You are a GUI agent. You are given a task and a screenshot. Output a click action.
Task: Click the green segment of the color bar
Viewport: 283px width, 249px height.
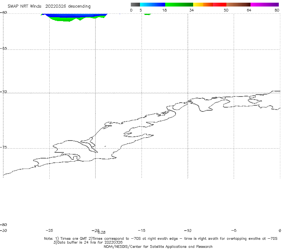[x=179, y=5]
